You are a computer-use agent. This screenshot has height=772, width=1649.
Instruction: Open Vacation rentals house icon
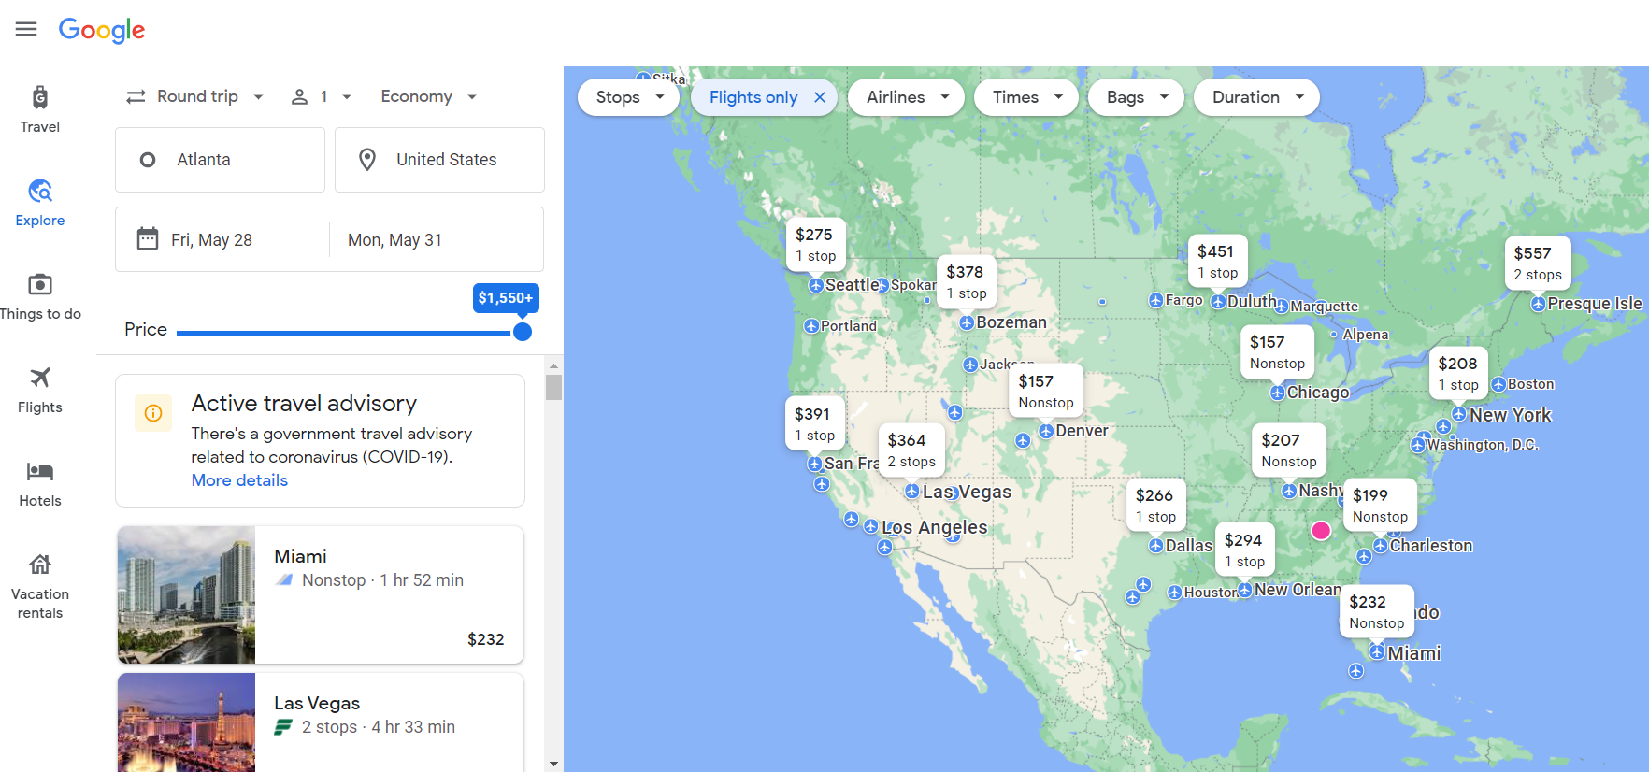click(39, 565)
